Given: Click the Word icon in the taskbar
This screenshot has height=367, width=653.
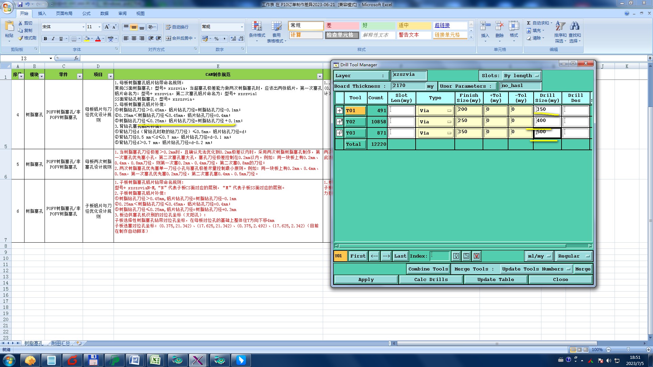Looking at the screenshot, I should point(135,360).
